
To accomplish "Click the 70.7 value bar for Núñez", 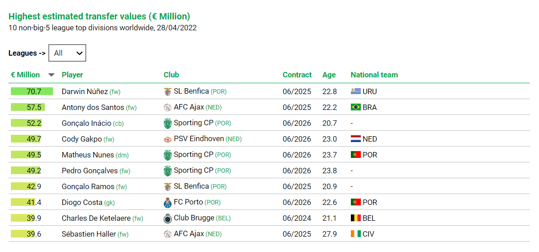I will click(32, 91).
